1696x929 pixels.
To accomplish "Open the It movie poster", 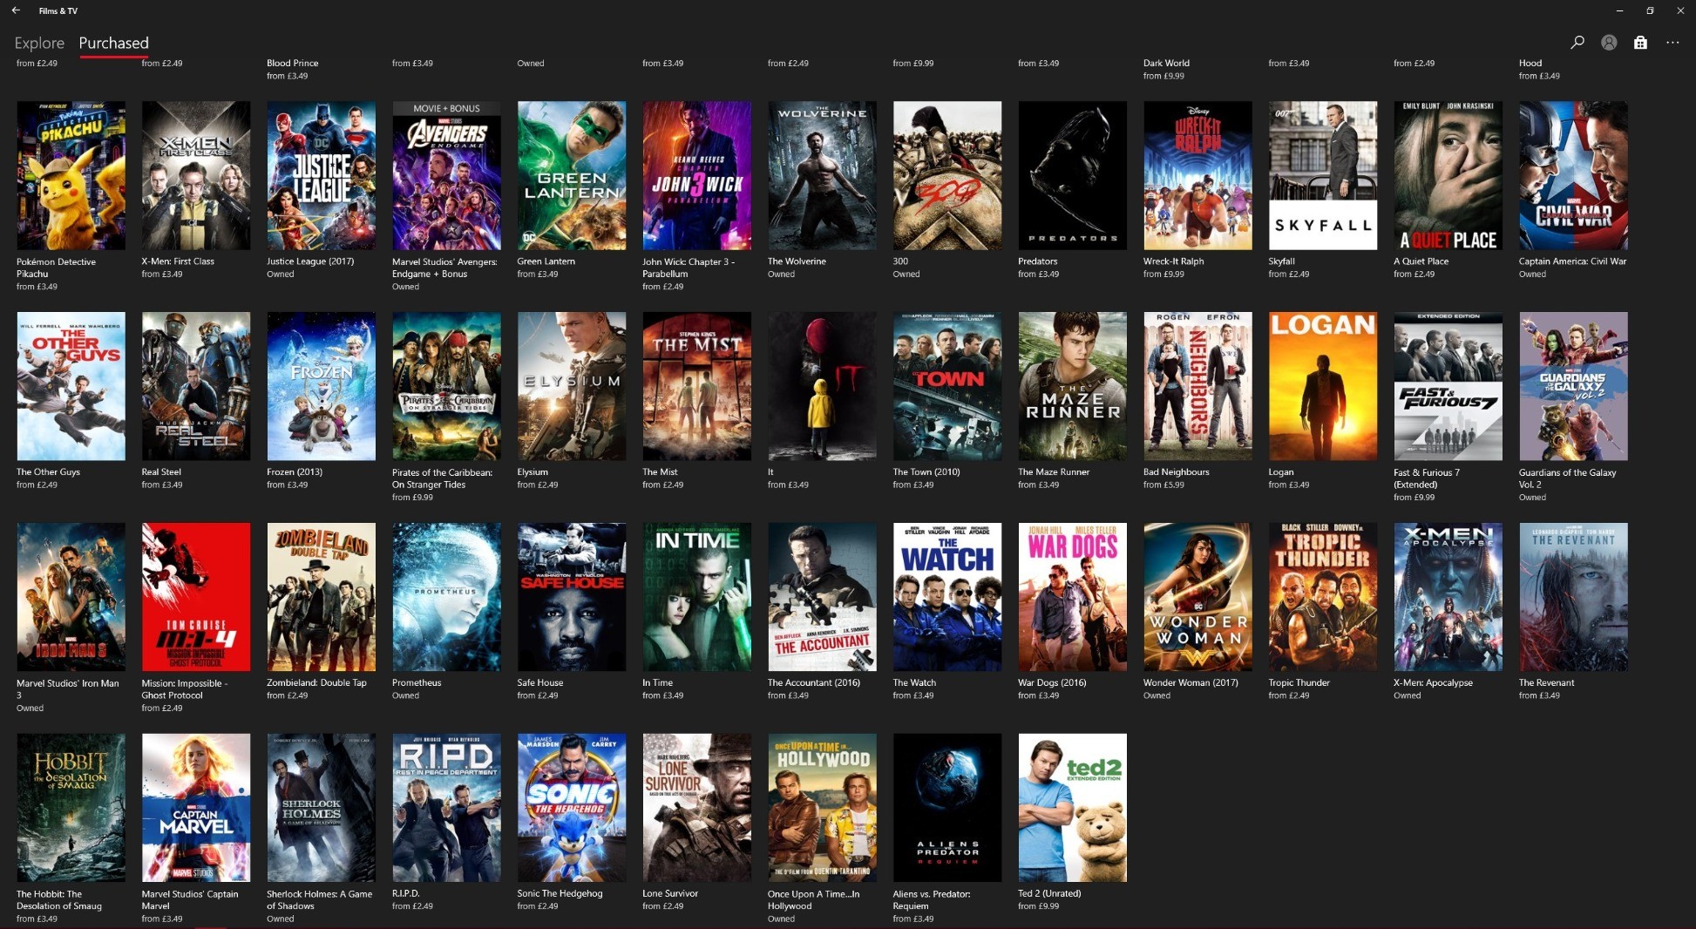I will click(822, 386).
